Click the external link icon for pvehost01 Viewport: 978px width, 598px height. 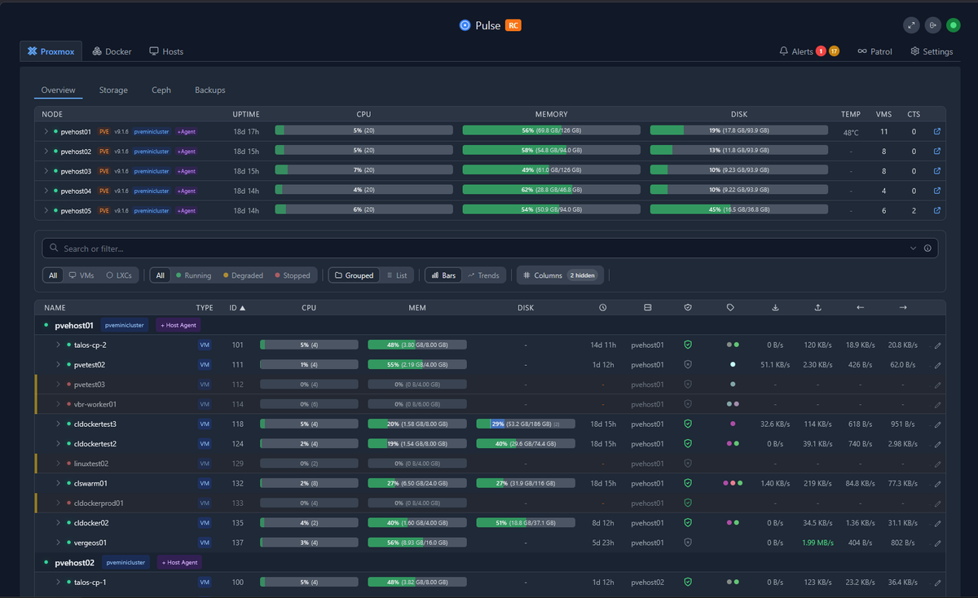936,131
